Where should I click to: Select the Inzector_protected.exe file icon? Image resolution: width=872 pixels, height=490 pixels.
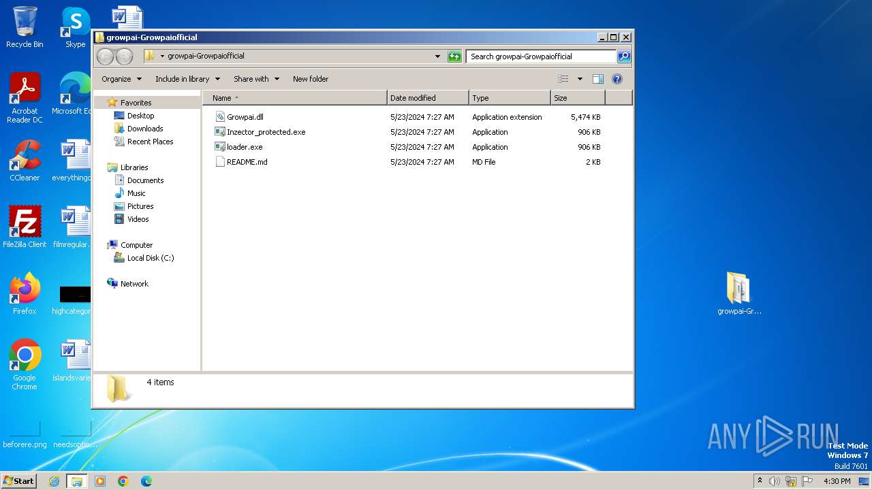click(220, 132)
